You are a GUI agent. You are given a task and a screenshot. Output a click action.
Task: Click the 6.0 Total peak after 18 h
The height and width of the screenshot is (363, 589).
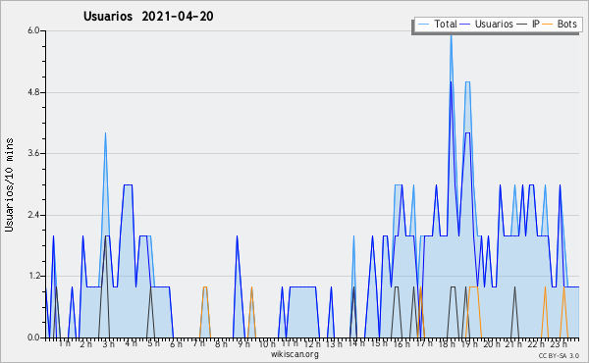pos(451,36)
